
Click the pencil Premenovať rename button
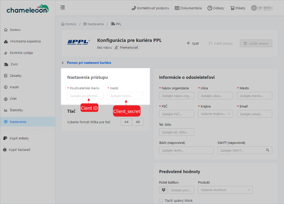[126, 47]
